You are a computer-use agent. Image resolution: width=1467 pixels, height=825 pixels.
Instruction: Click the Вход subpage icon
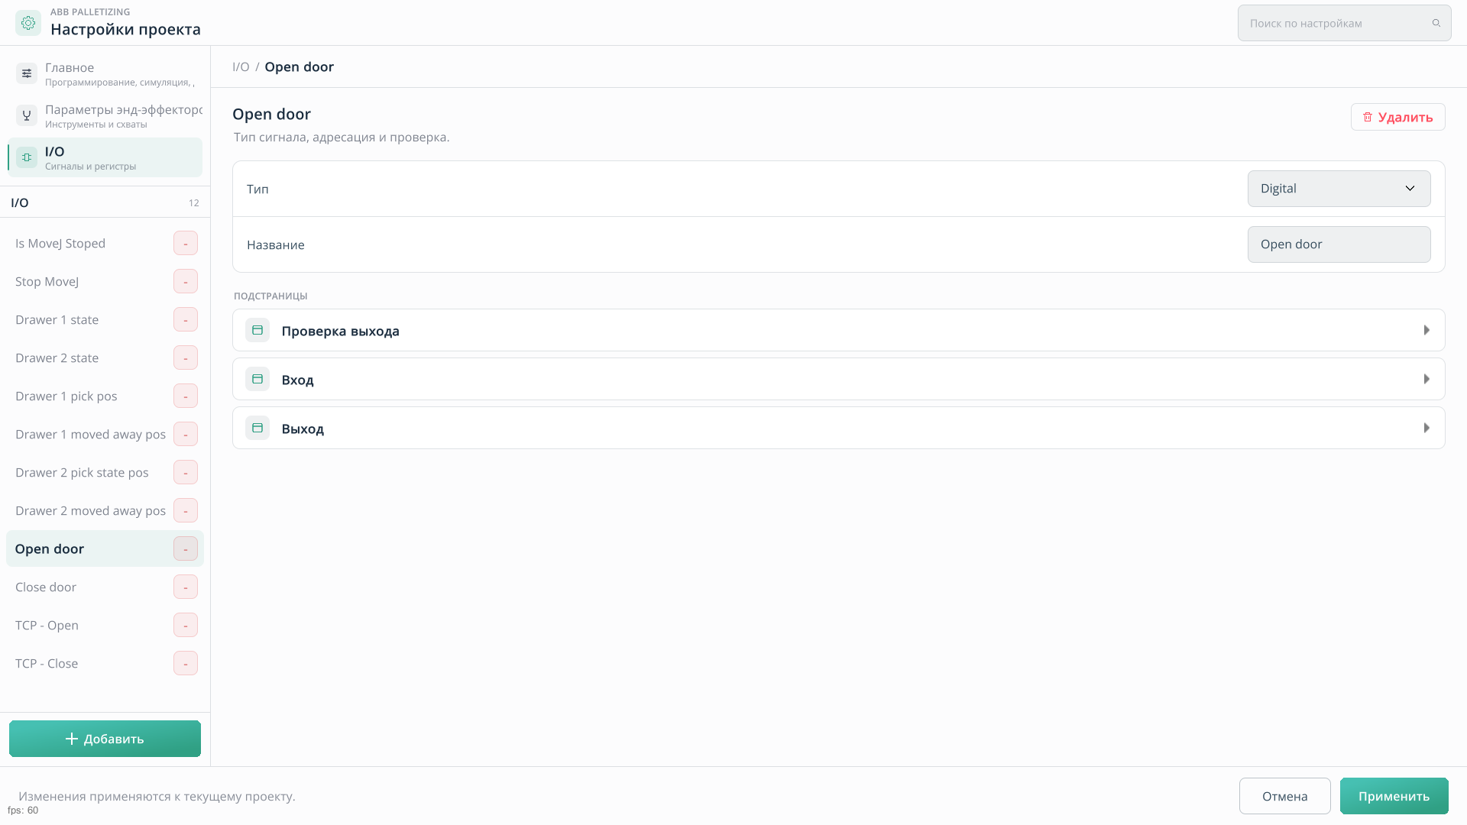pyautogui.click(x=257, y=379)
